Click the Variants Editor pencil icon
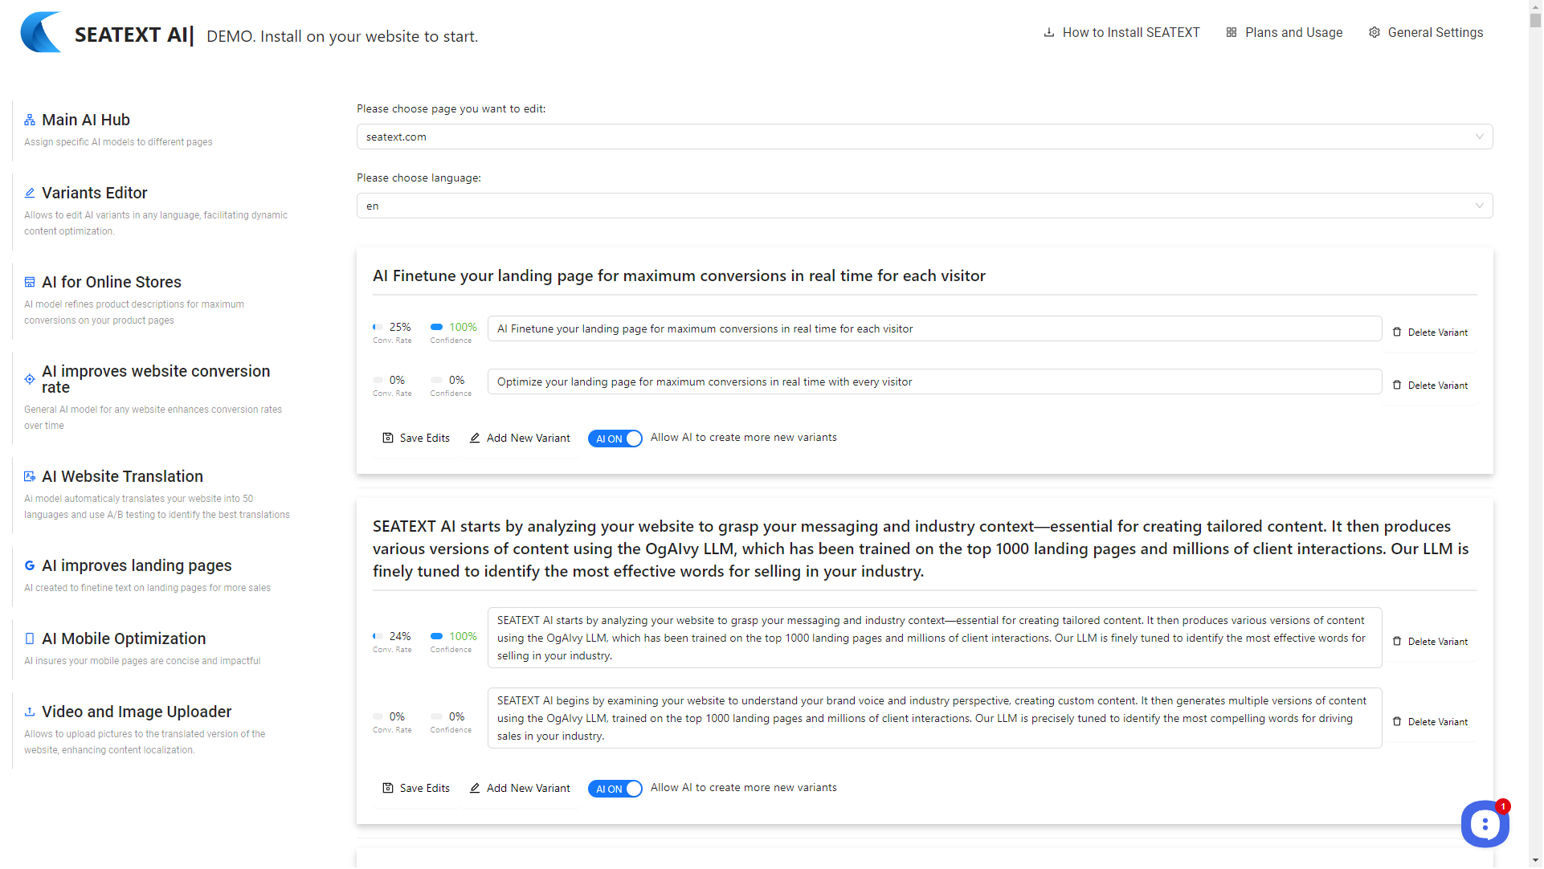The image size is (1544, 869). (30, 194)
